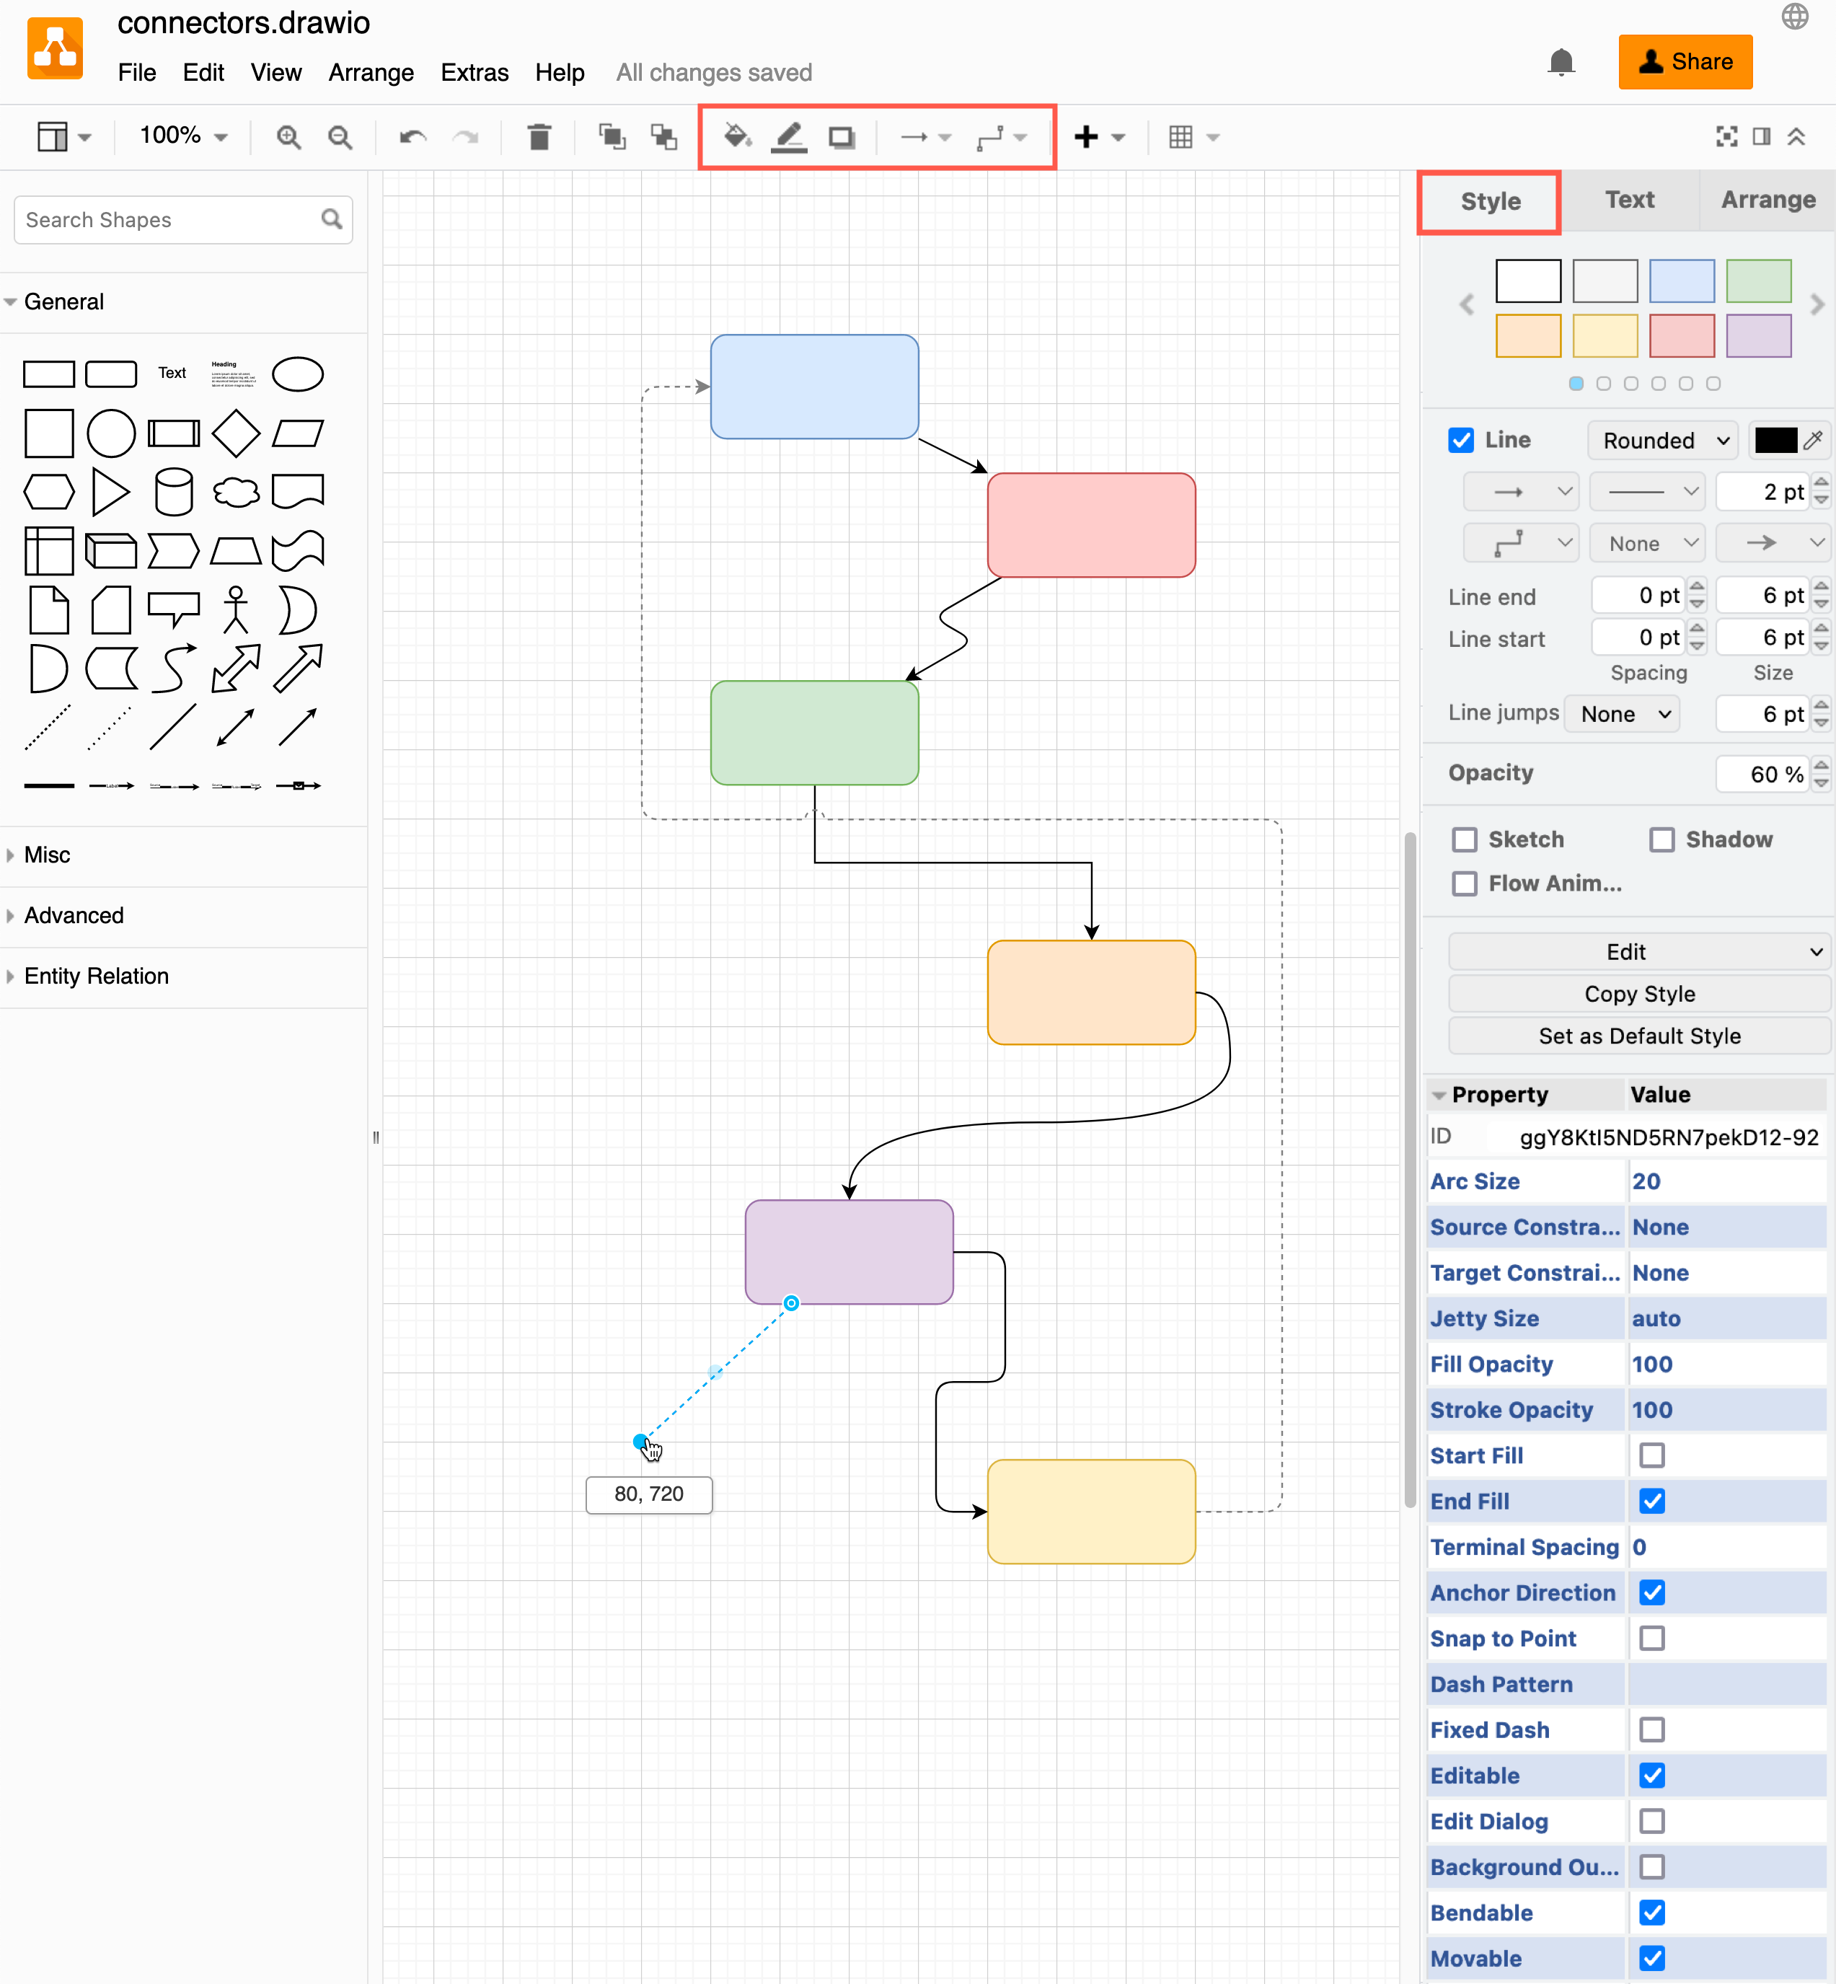Click the Share button
Screen dimensions: 1836x1984
click(x=1685, y=61)
